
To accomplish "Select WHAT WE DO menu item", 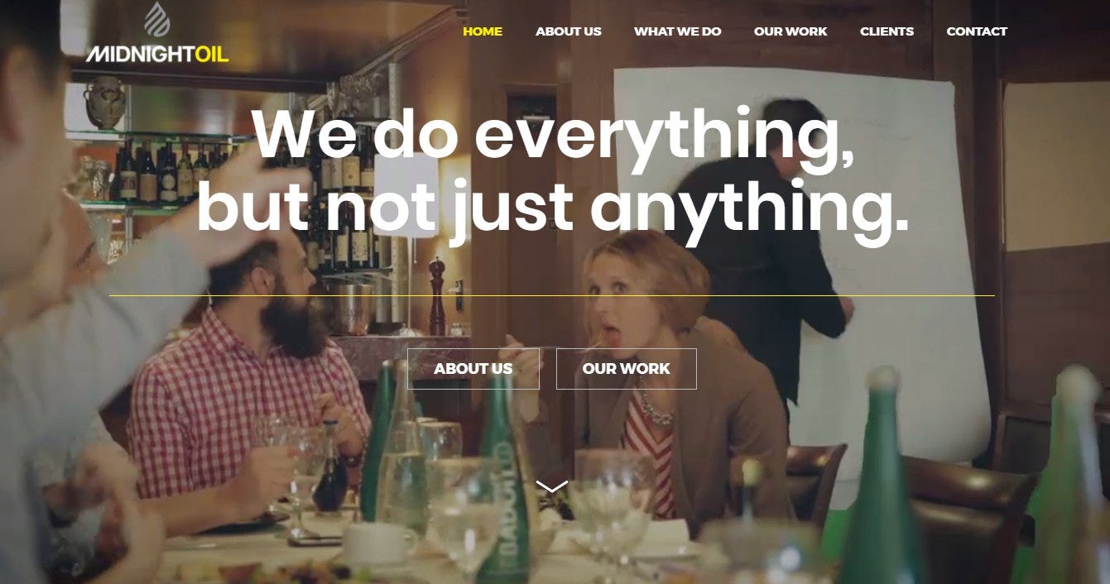I will click(678, 31).
